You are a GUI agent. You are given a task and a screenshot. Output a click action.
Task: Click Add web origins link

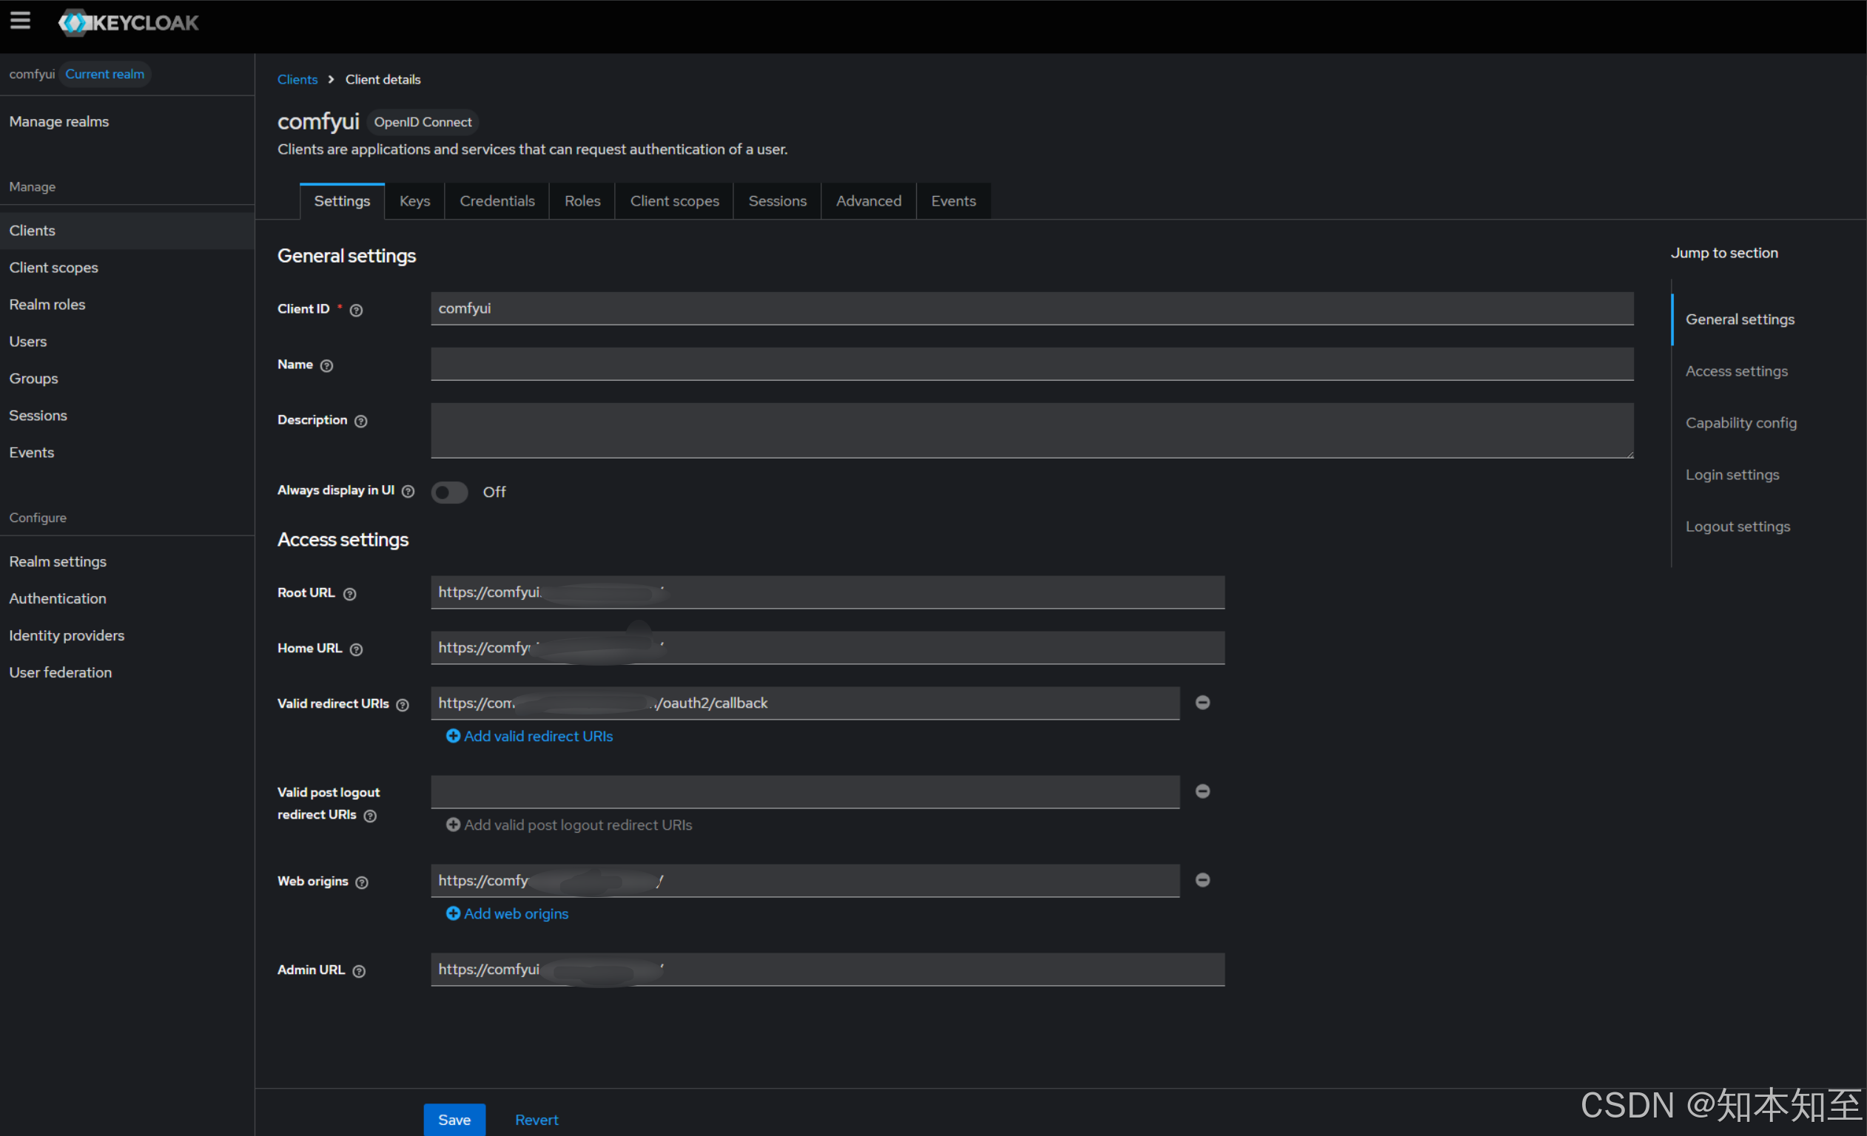[x=508, y=913]
